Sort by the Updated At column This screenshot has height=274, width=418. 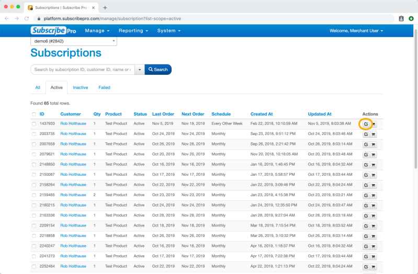(320, 114)
